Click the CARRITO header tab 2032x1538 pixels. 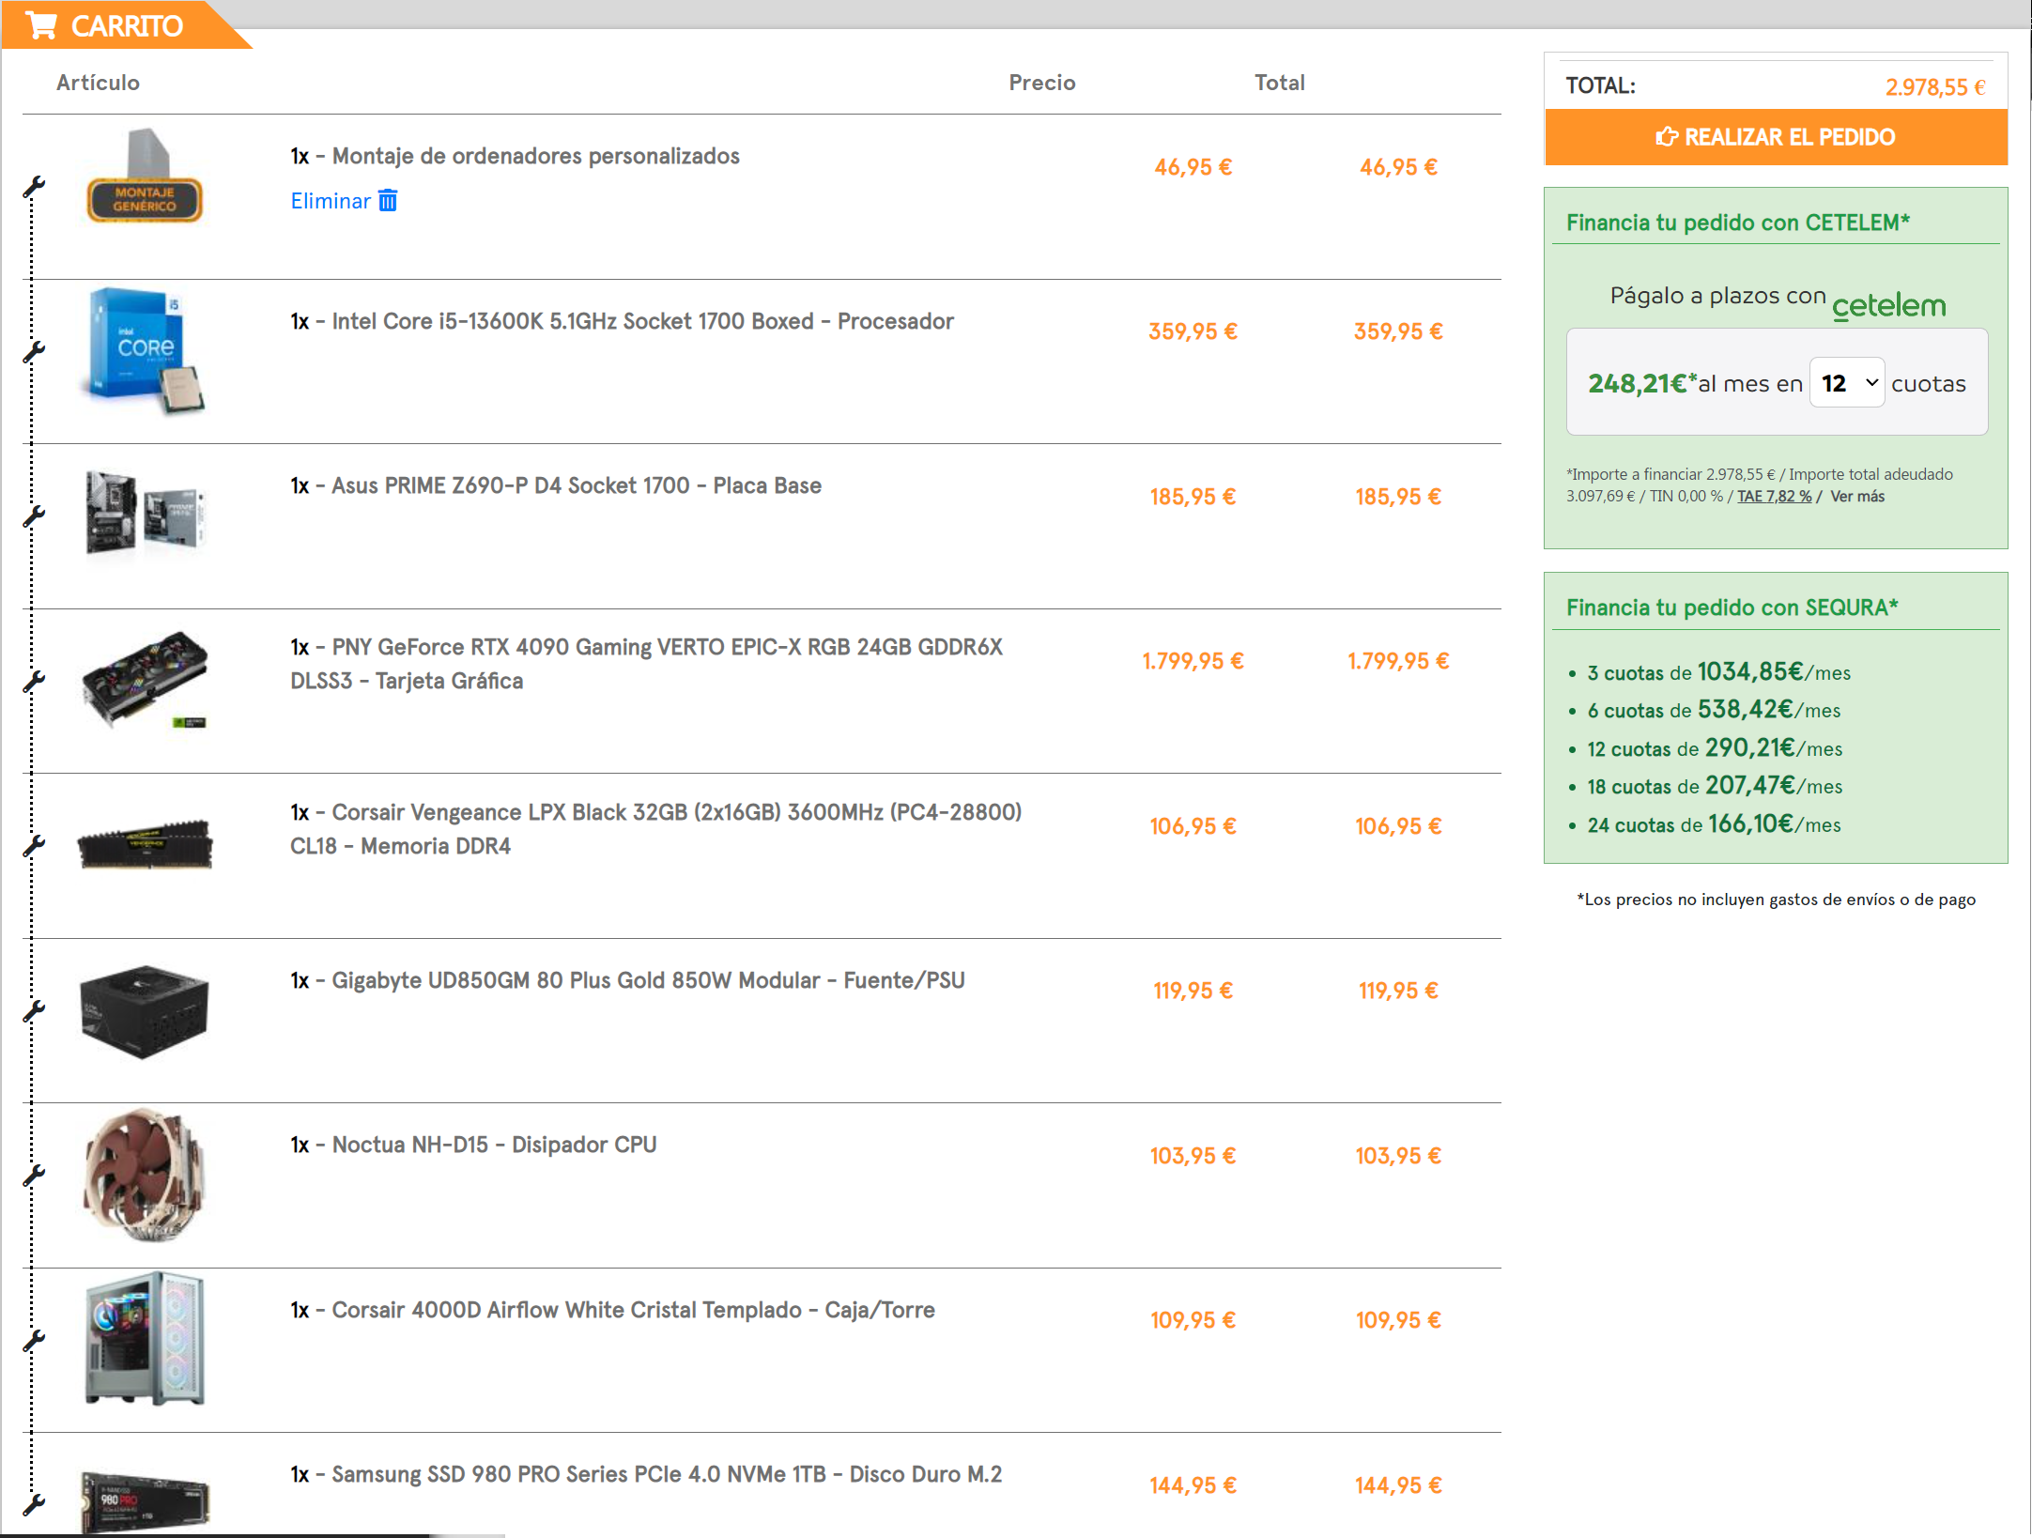point(126,25)
